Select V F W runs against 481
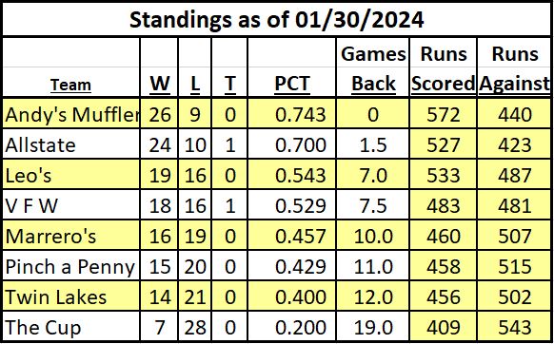Viewport: 554px width, 344px height. 514,204
